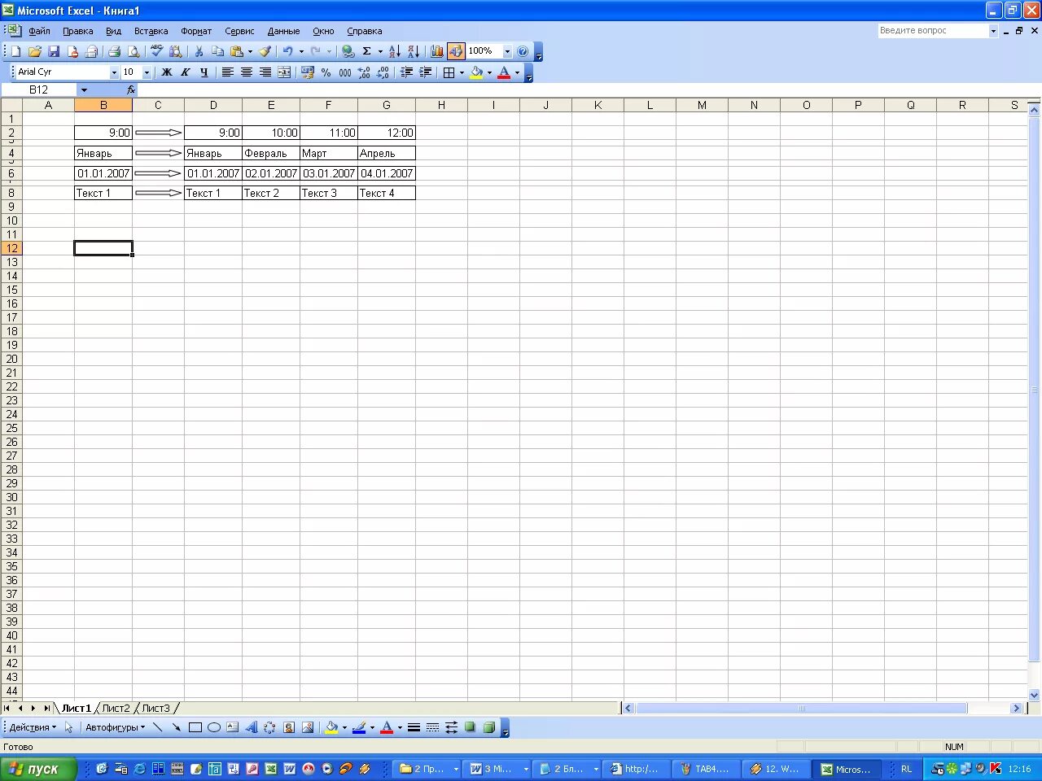Open the Файл menu
1042x781 pixels.
coord(39,31)
